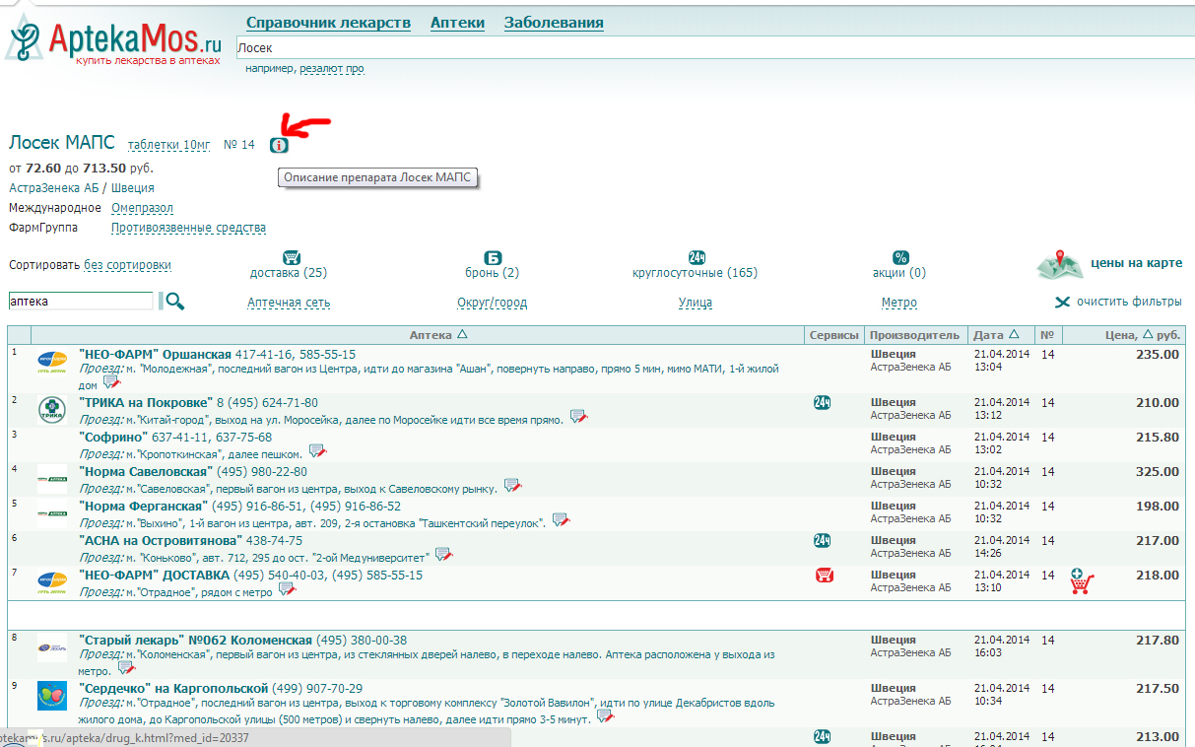1195x747 pixels.
Task: Click the 24h service icon for ТРИКА на Покровке
Action: [x=823, y=402]
